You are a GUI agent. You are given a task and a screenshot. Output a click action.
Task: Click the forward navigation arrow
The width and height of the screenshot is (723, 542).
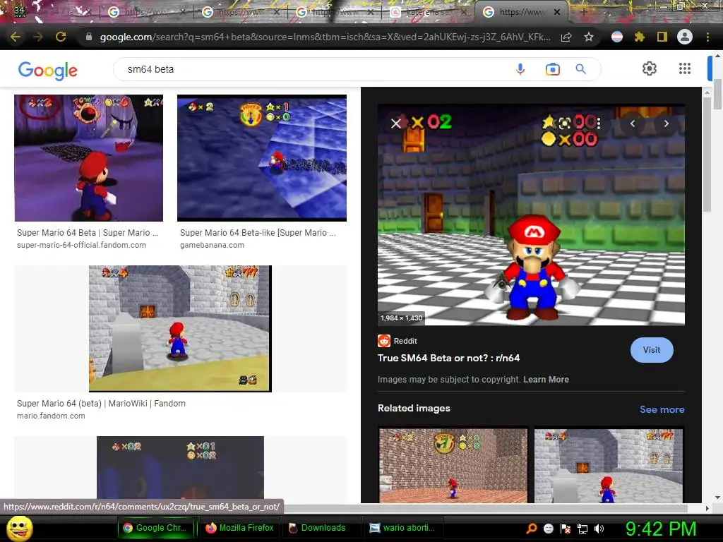pyautogui.click(x=38, y=37)
